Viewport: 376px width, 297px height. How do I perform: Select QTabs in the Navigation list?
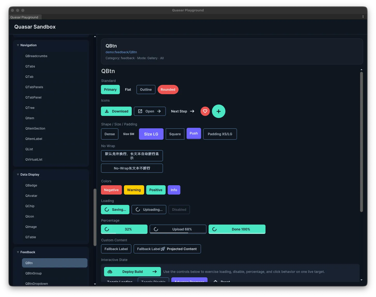coord(55,66)
